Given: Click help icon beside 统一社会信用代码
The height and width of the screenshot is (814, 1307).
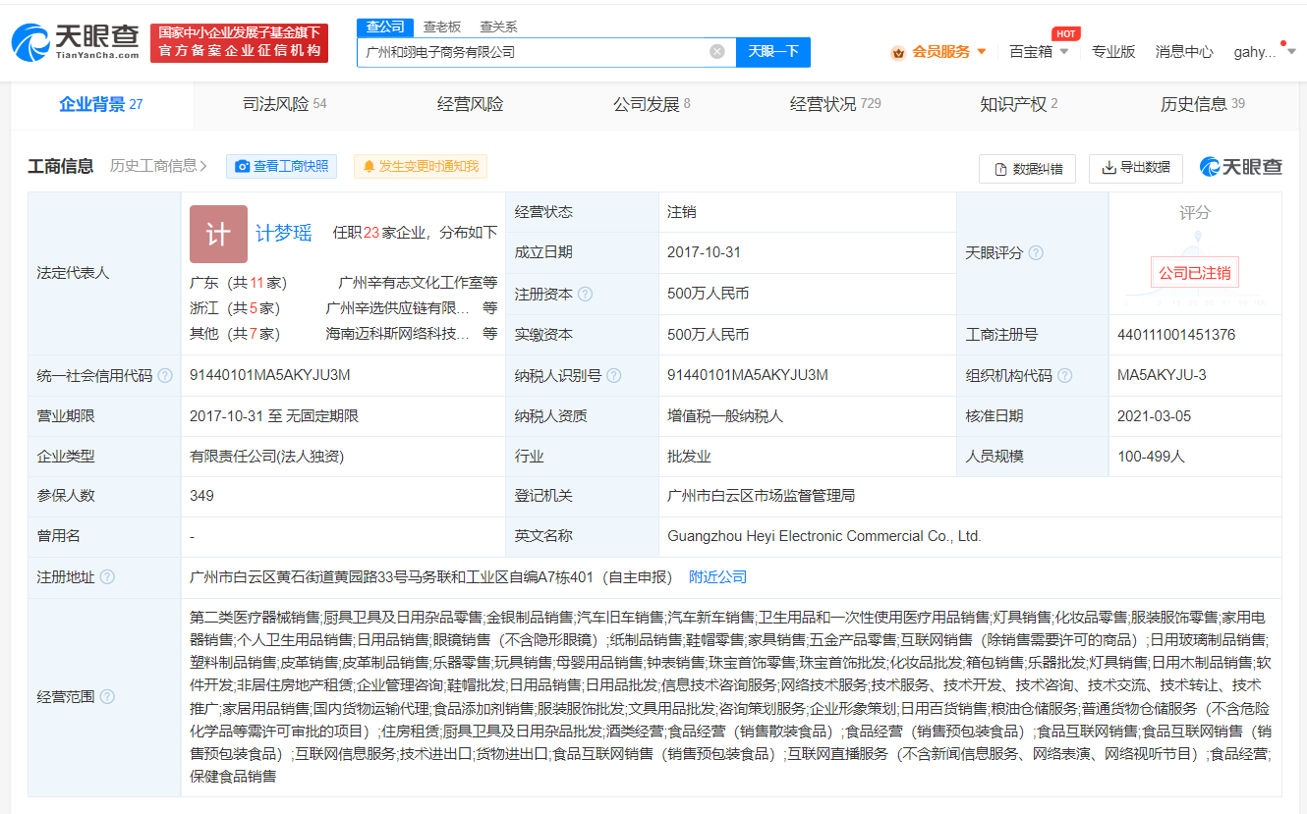Looking at the screenshot, I should (165, 375).
